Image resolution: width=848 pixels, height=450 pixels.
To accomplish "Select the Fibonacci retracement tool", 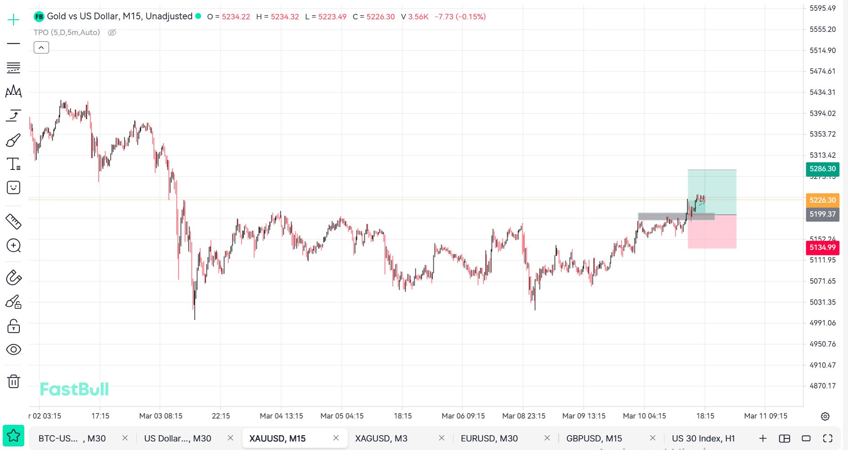I will pyautogui.click(x=13, y=68).
